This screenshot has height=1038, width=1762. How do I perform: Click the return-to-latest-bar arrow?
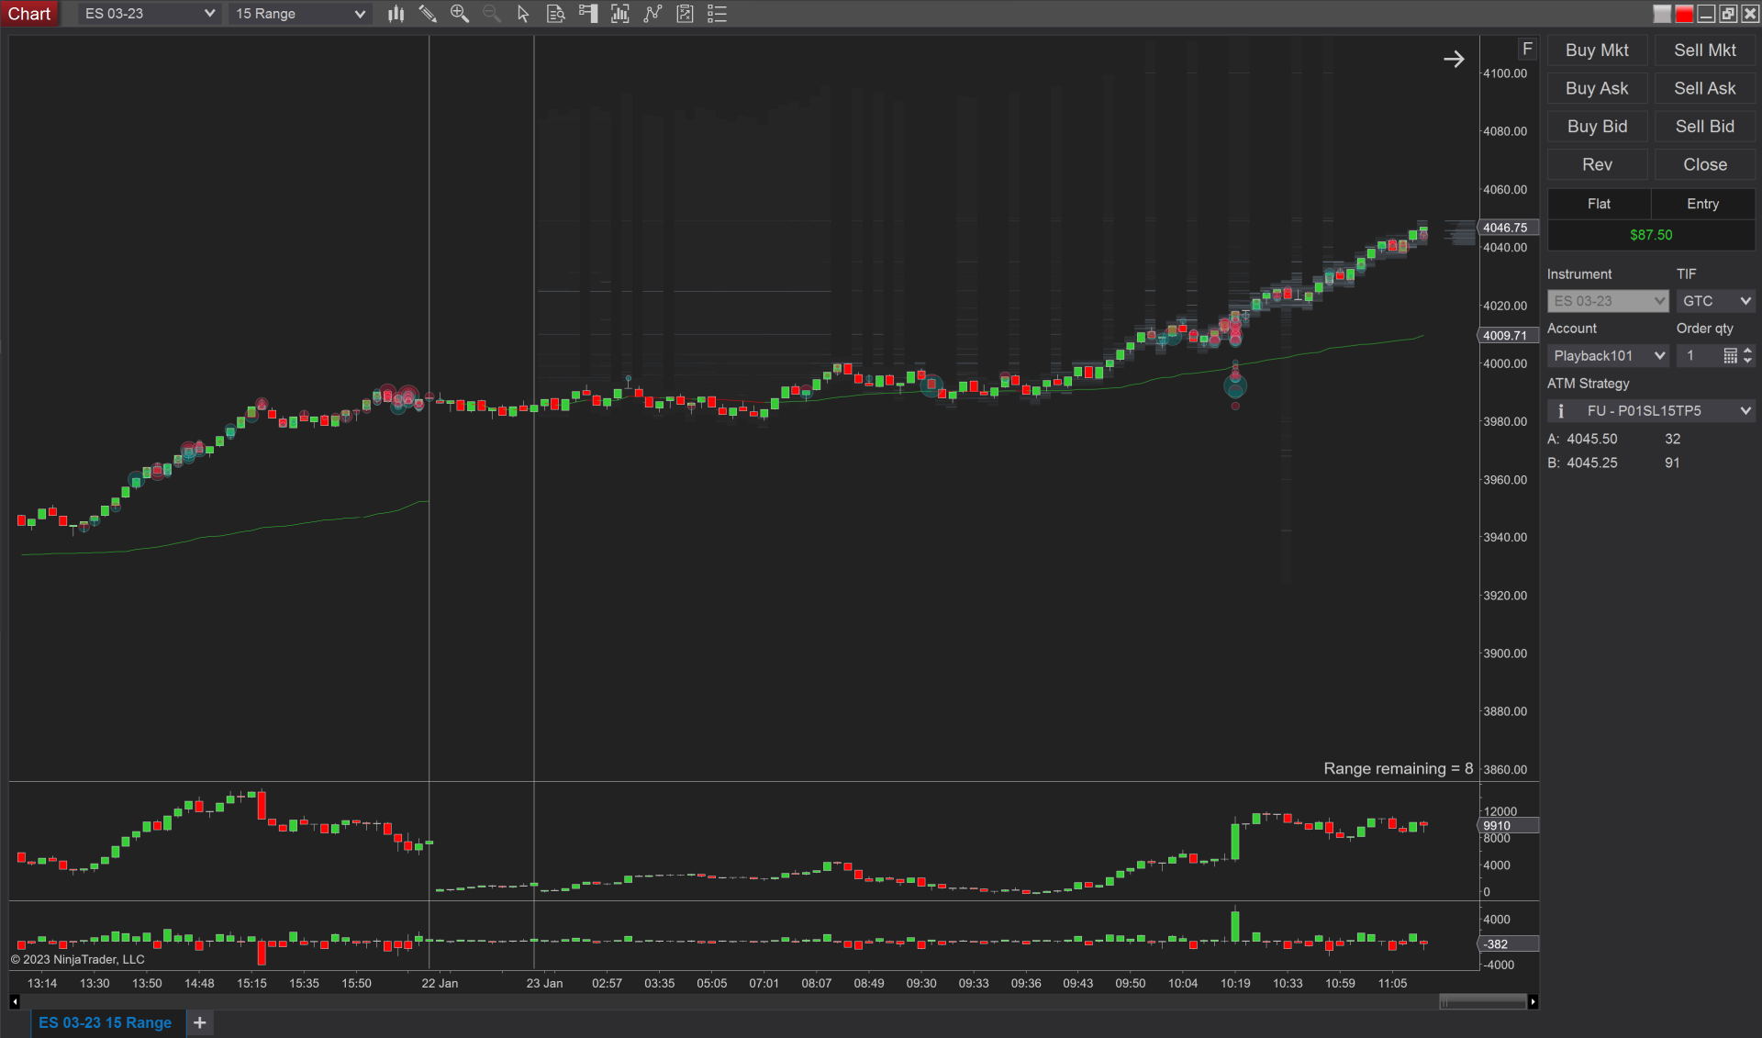[1454, 60]
